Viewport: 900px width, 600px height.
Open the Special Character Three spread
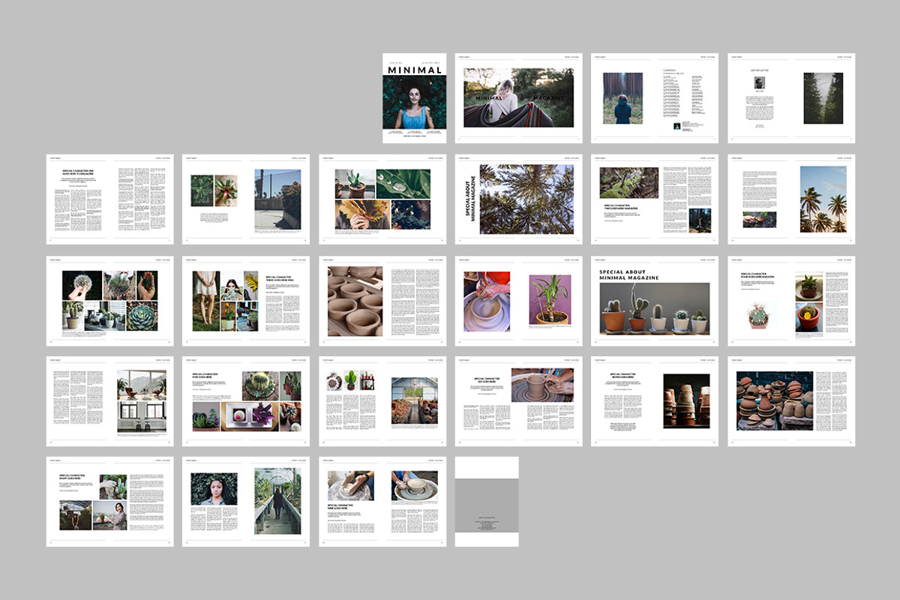246,300
